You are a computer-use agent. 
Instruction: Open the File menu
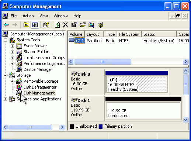14,16
